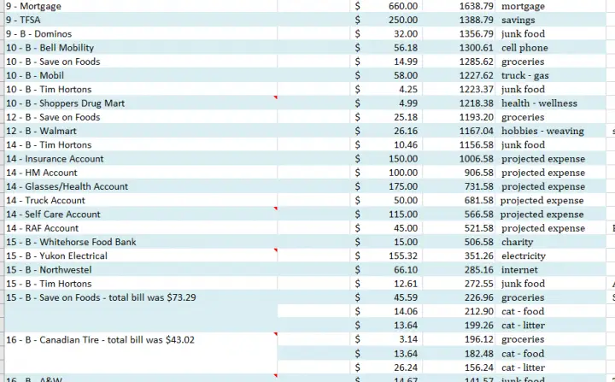Select the 506.58 balance cell
The height and width of the screenshot is (382, 615).
click(459, 242)
